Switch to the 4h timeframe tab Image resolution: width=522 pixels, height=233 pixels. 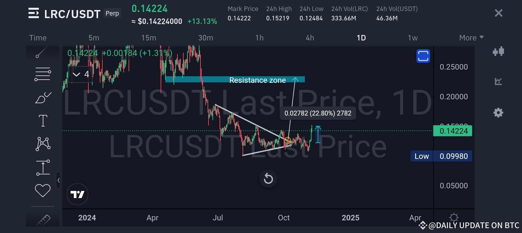pyautogui.click(x=310, y=38)
